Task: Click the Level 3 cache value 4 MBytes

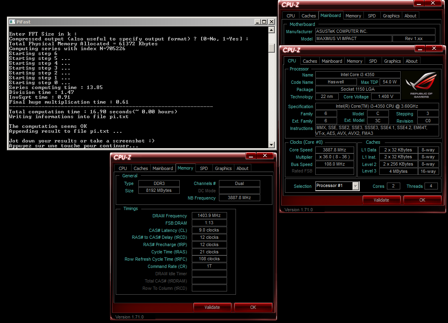Action: [398, 171]
